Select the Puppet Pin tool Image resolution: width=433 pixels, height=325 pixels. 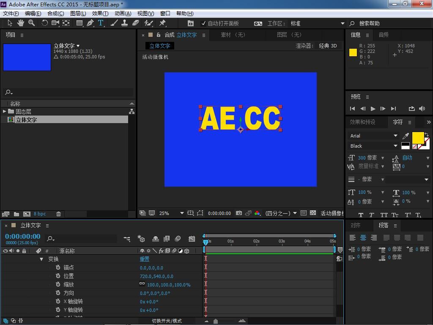162,23
